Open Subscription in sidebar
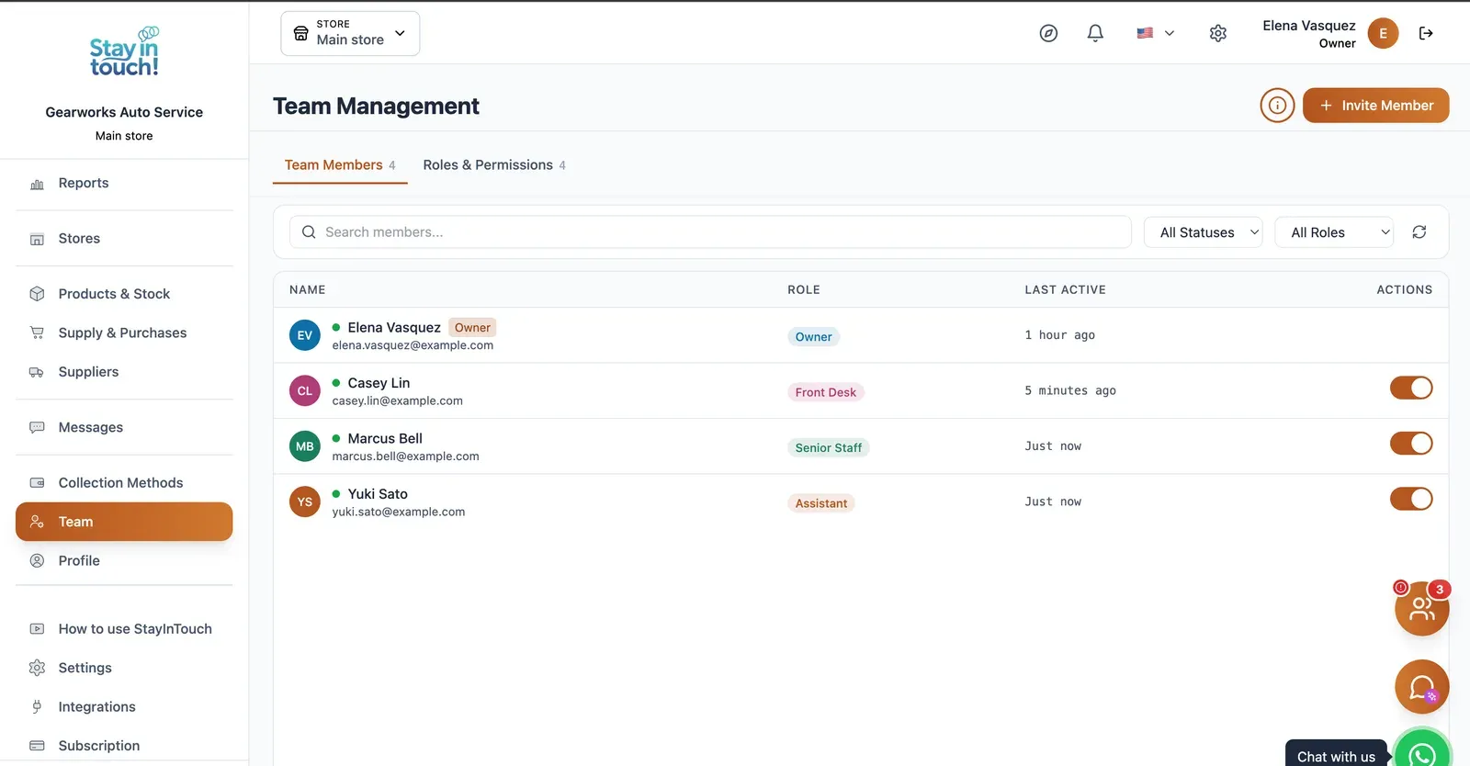1470x766 pixels. tap(124, 746)
